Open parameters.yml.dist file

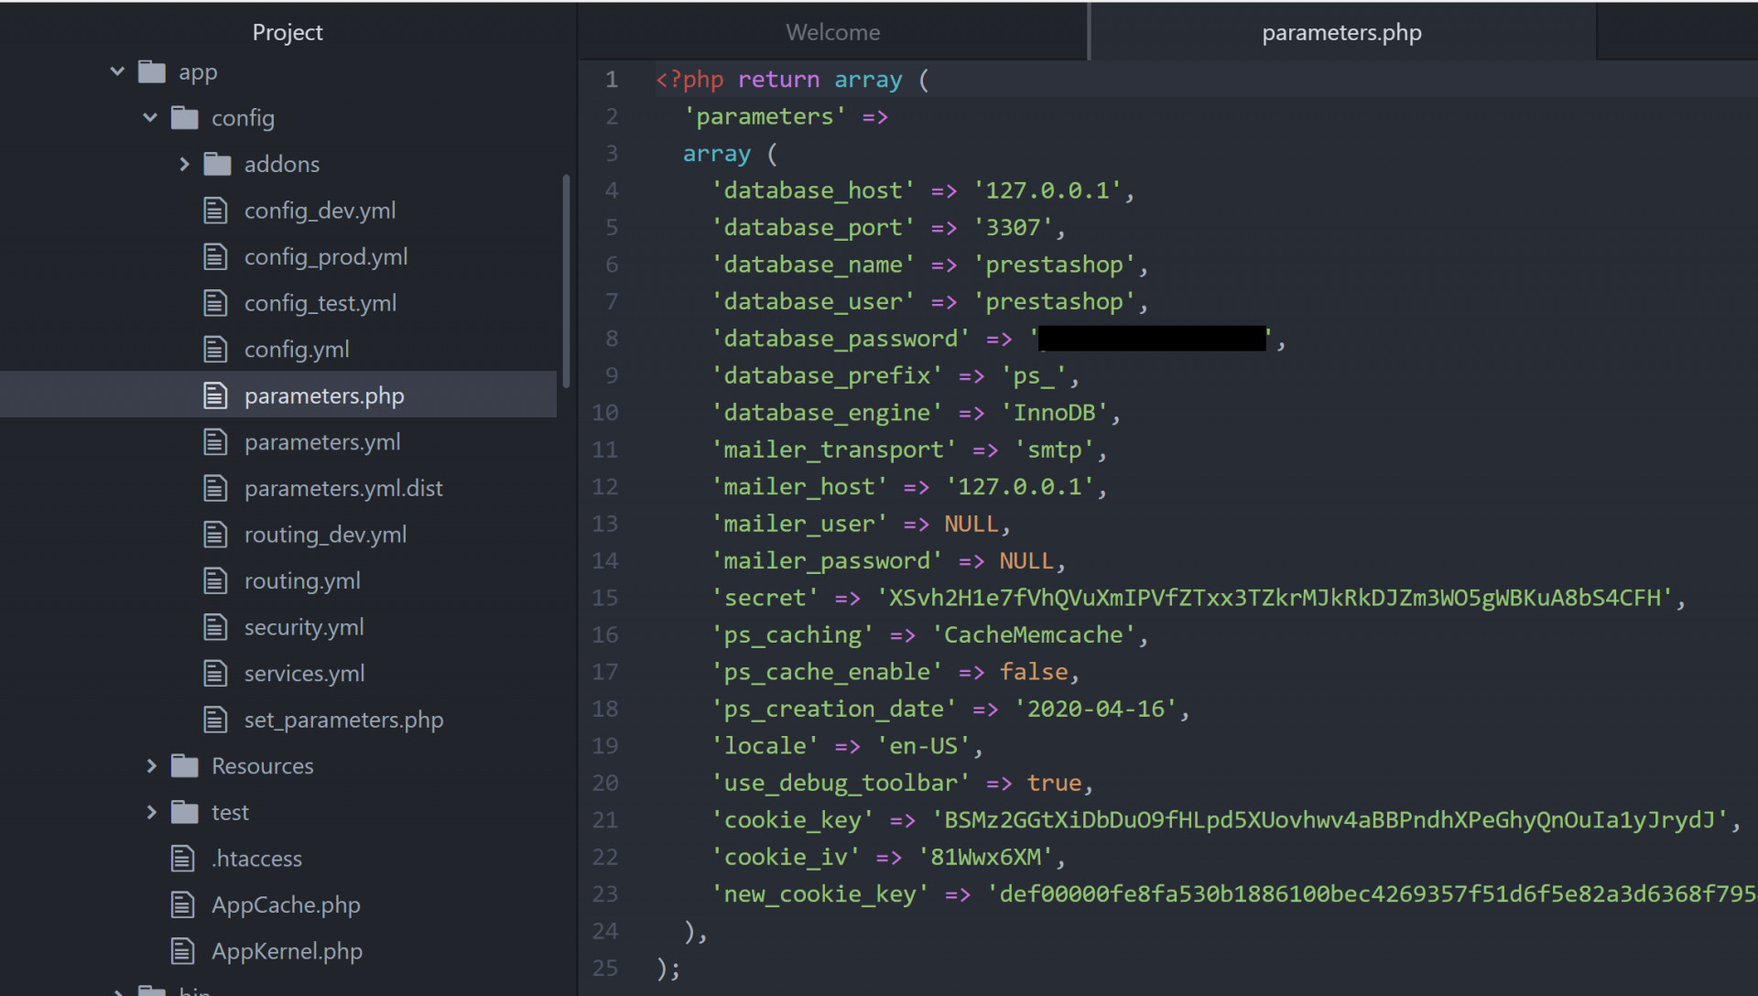[343, 488]
